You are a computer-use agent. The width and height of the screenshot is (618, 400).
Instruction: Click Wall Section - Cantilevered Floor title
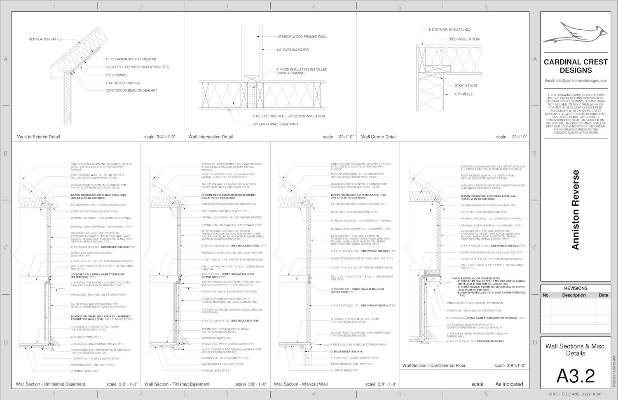[x=434, y=366]
